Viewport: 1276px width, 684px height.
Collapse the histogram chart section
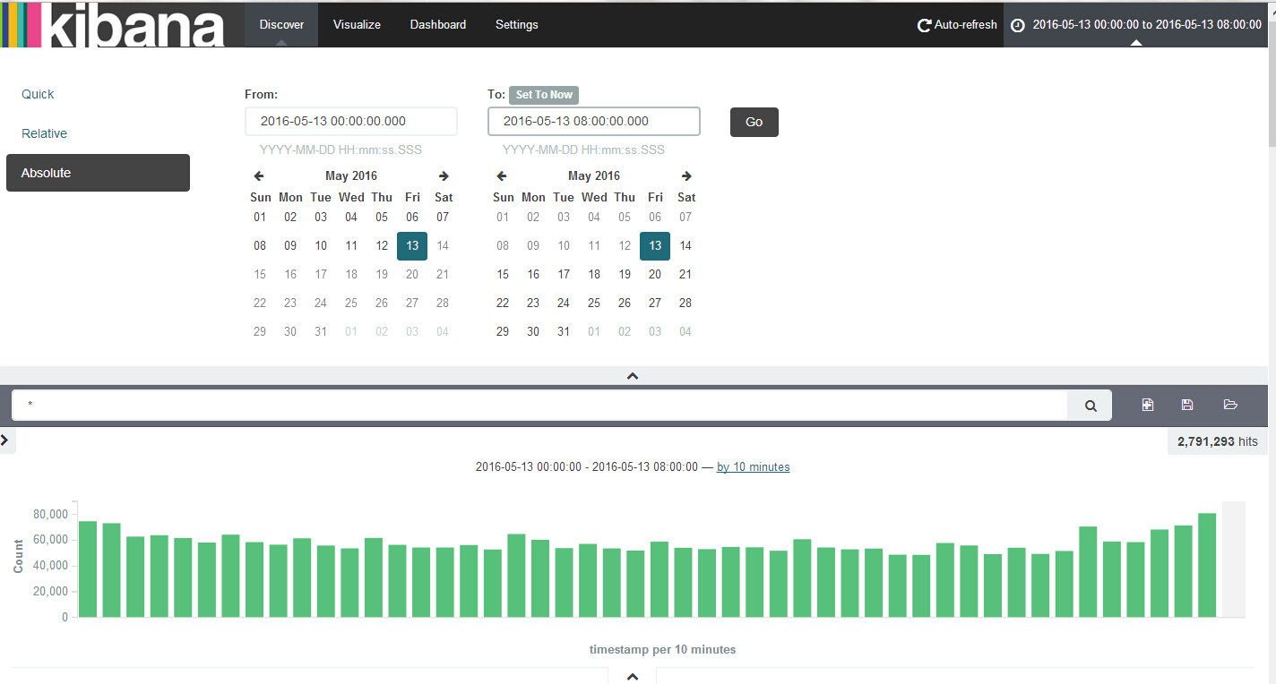pyautogui.click(x=633, y=676)
